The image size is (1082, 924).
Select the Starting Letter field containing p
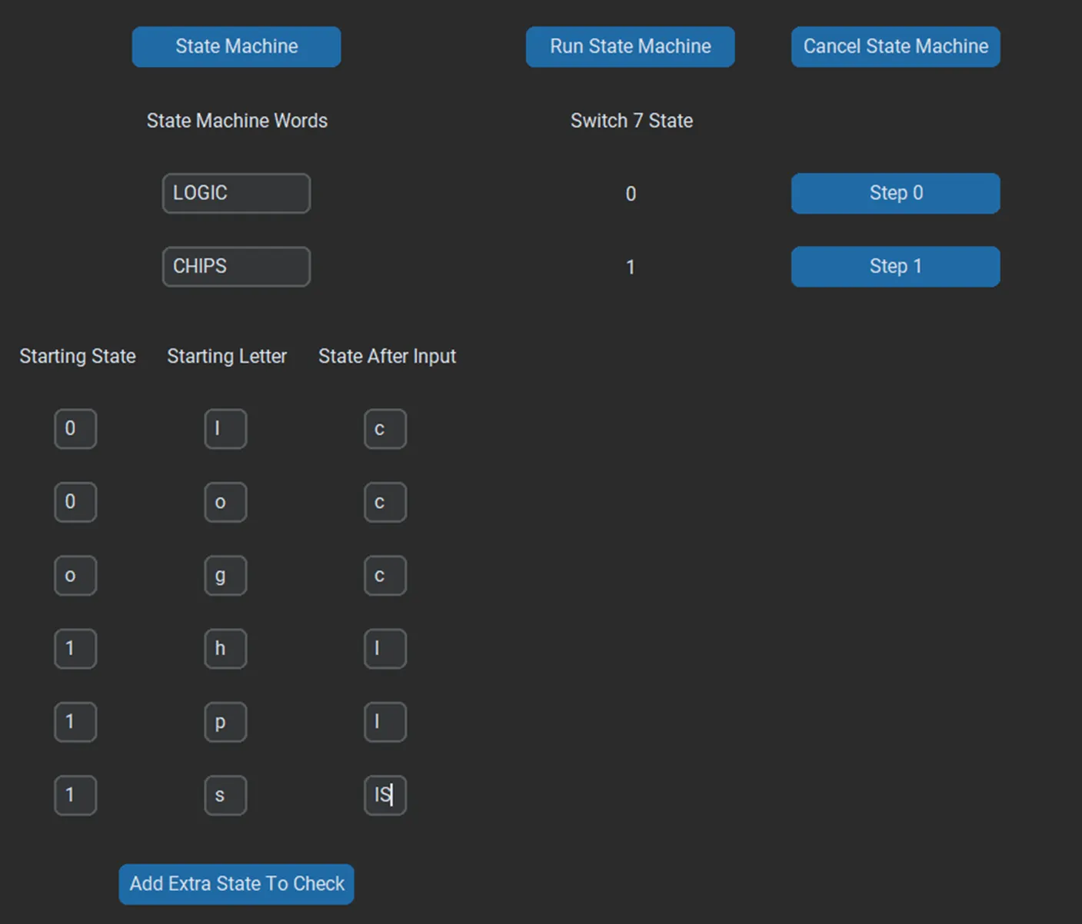(225, 721)
